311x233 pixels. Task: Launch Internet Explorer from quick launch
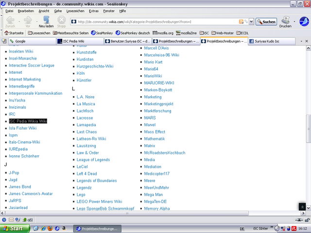[43, 228]
